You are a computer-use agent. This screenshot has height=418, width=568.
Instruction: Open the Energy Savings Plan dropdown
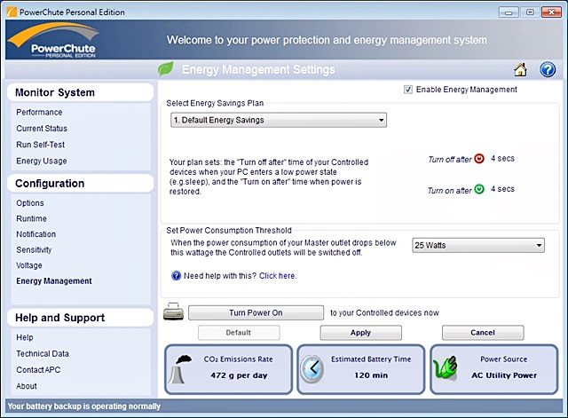pyautogui.click(x=279, y=120)
